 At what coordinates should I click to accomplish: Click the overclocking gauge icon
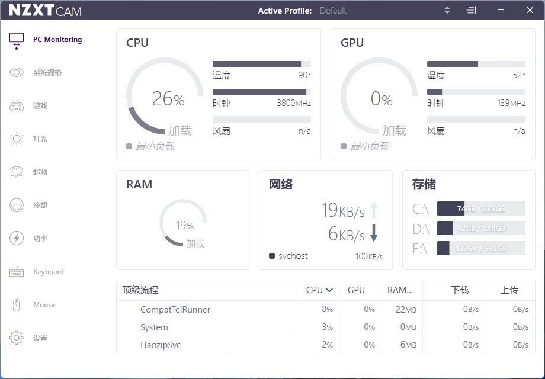17,172
